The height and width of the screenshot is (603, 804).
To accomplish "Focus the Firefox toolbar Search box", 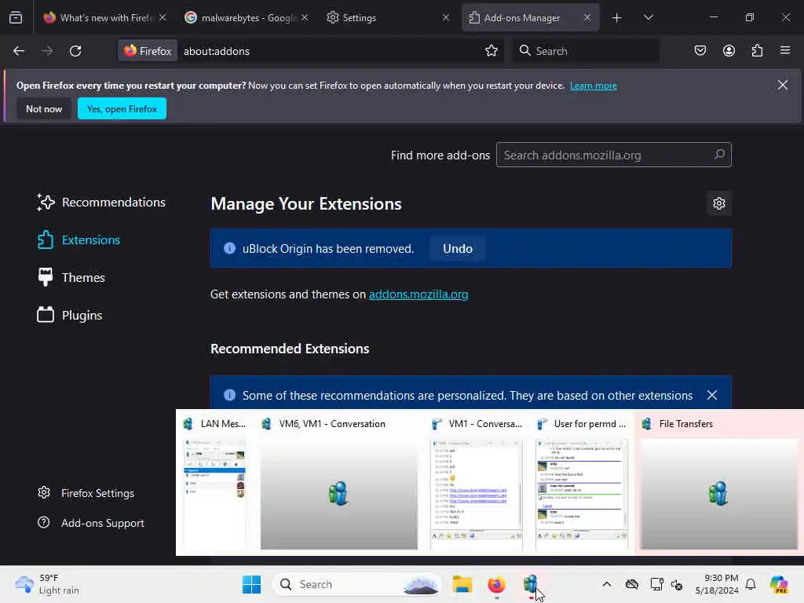I will click(585, 51).
